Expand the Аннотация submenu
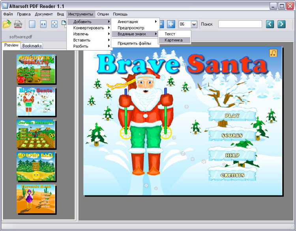296x231 pixels. [135, 22]
